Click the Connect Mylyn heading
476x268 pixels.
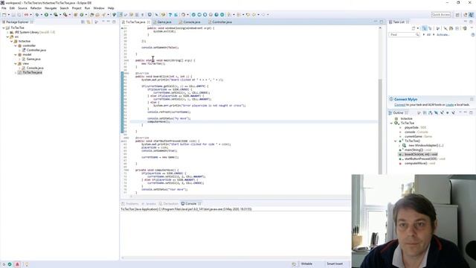coord(405,99)
